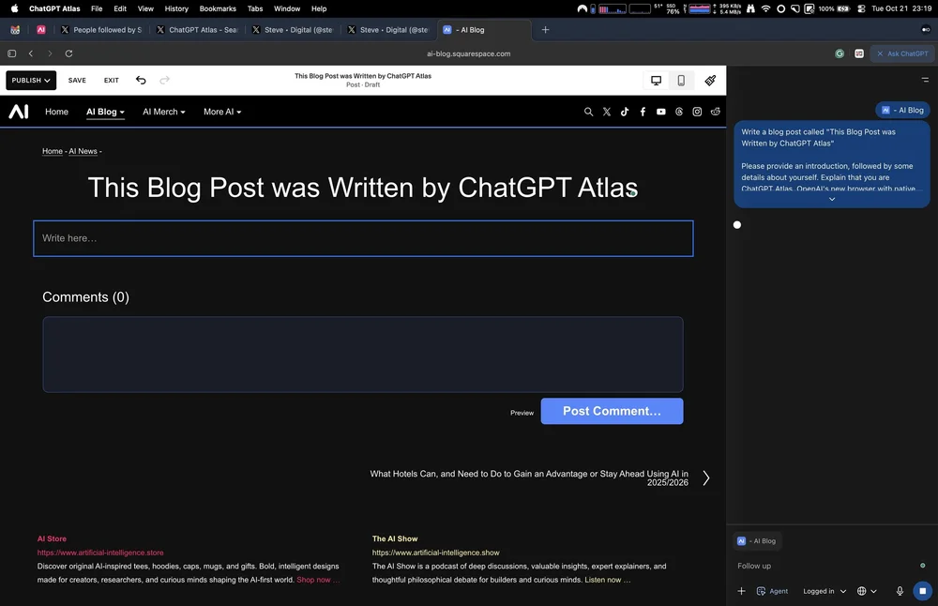This screenshot has width=938, height=606.
Task: Expand the More AI nav dropdown
Action: (x=222, y=112)
